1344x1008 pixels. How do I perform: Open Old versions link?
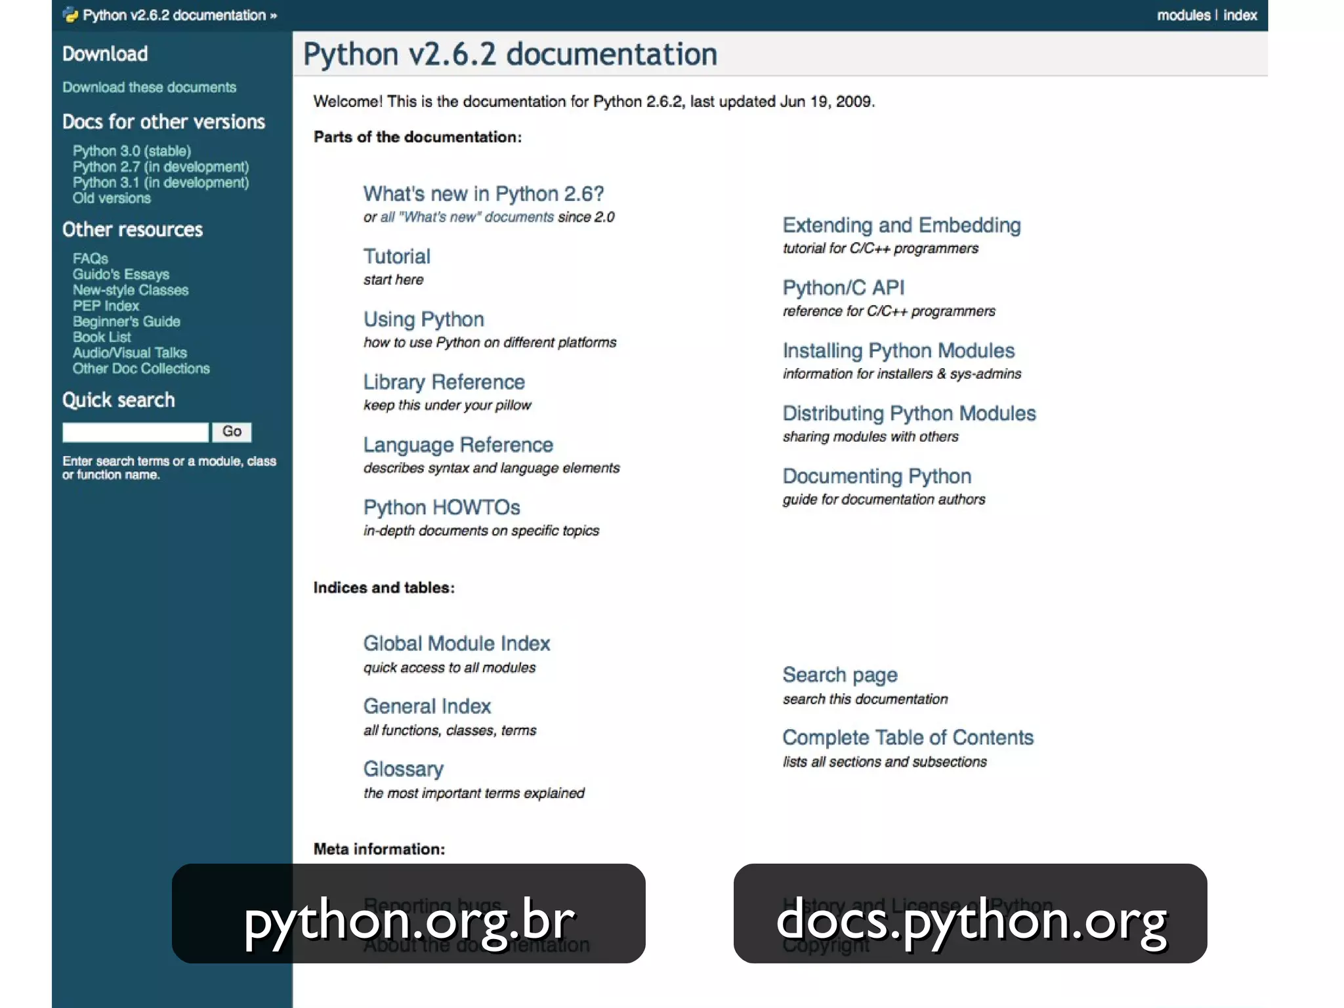click(112, 198)
